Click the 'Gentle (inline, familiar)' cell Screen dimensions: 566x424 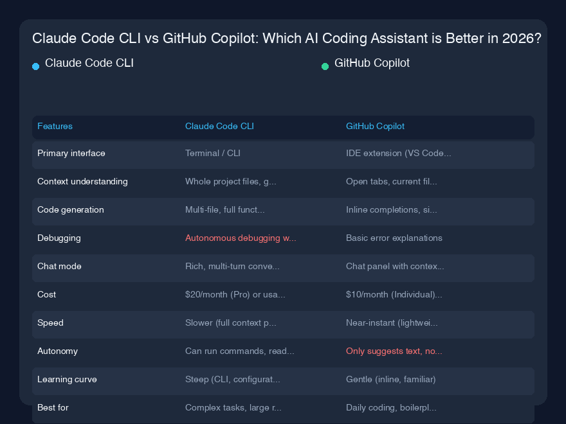(x=390, y=379)
